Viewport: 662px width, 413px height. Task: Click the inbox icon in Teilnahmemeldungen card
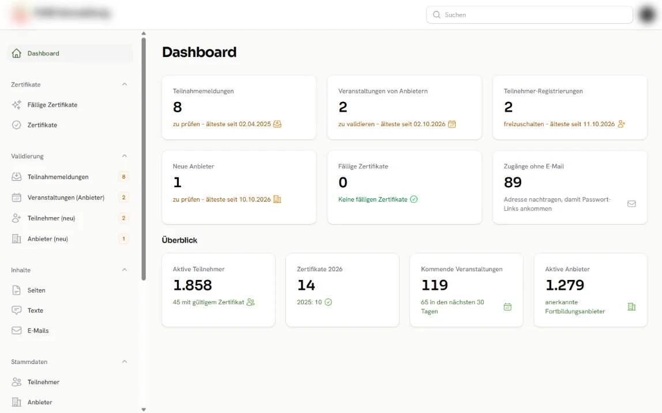pyautogui.click(x=277, y=124)
